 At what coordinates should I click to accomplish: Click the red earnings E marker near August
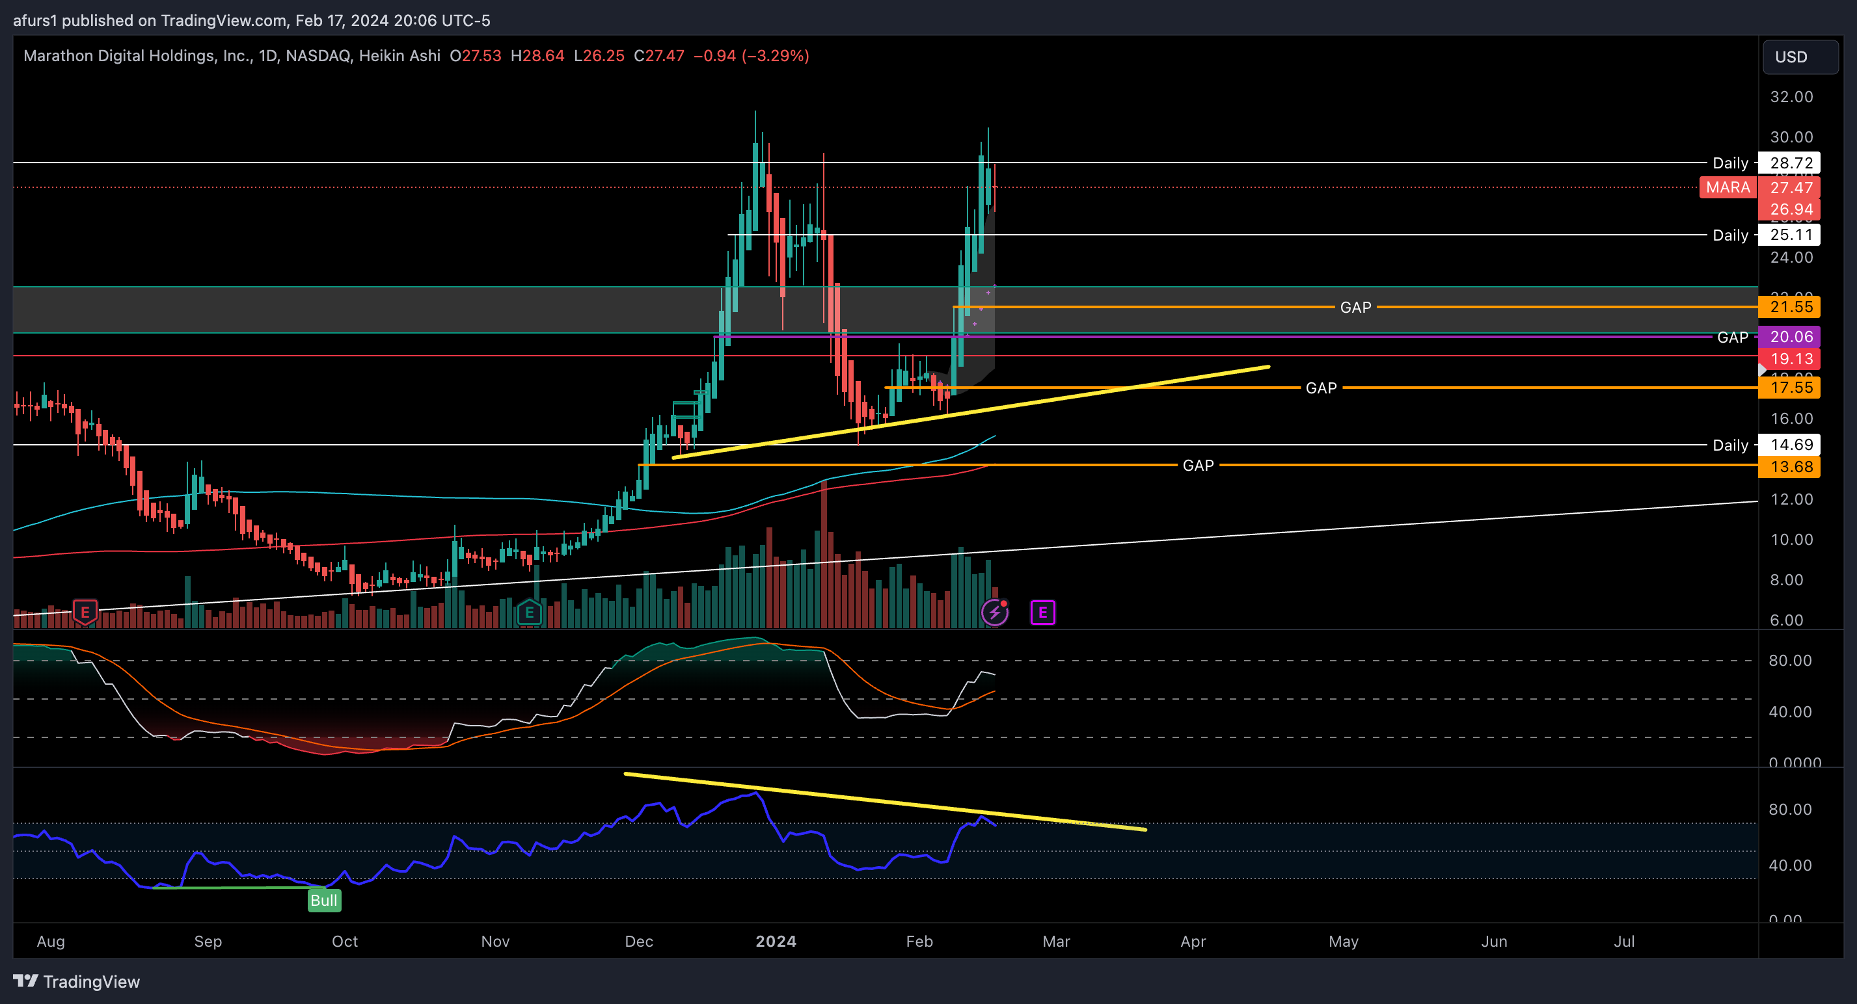[x=85, y=612]
